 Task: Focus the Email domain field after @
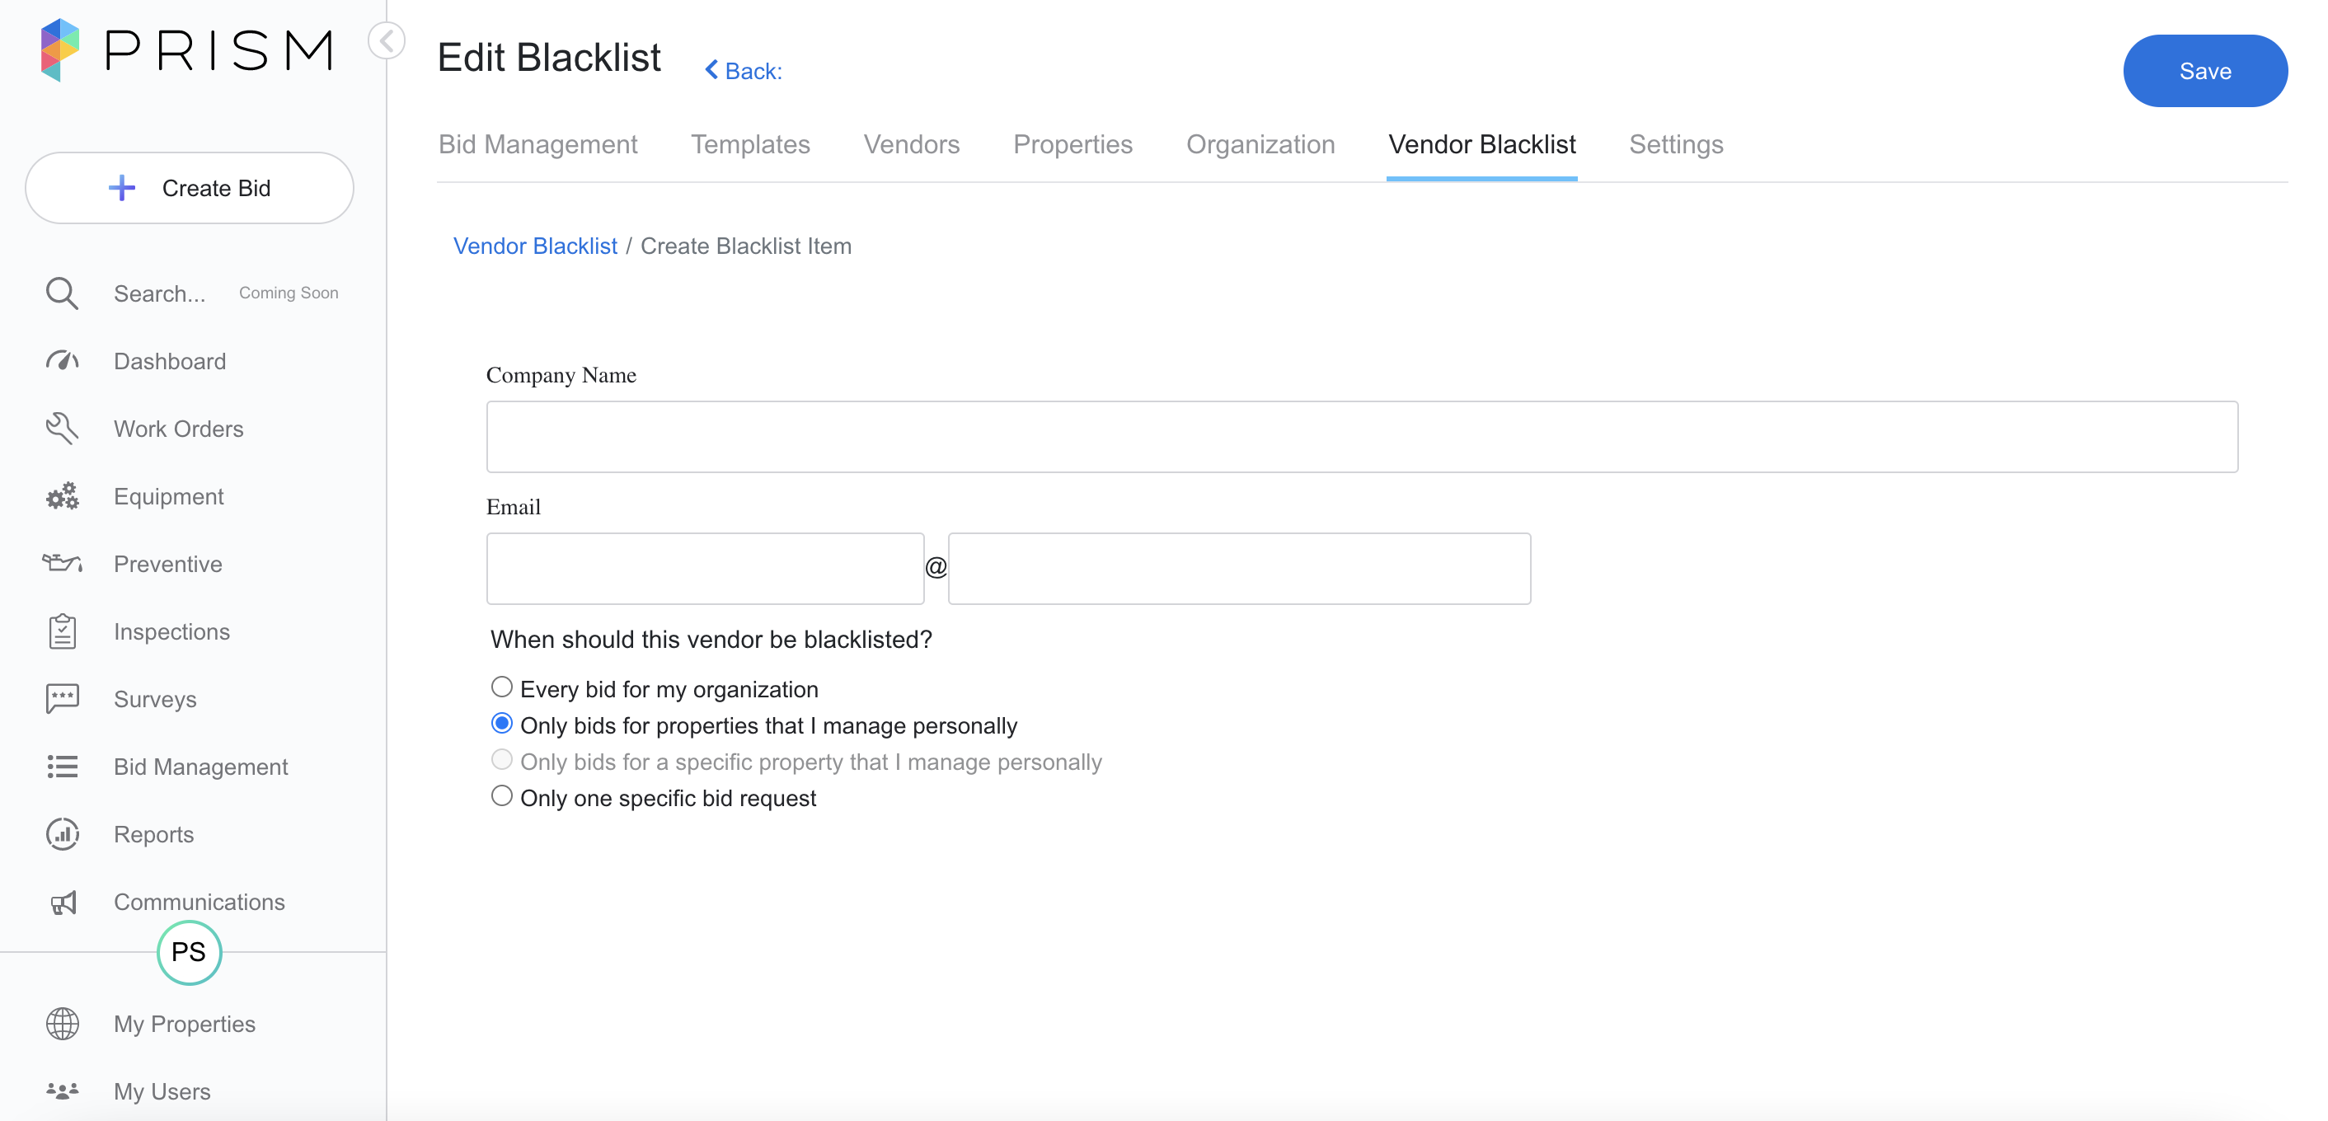1239,568
